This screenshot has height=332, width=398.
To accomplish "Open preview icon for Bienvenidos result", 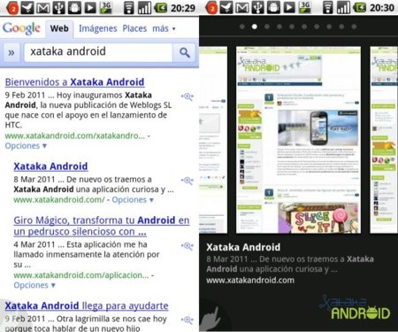I will tap(188, 97).
